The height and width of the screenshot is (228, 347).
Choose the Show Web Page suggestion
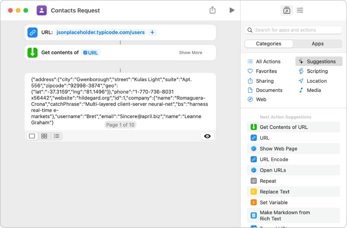pos(293,148)
